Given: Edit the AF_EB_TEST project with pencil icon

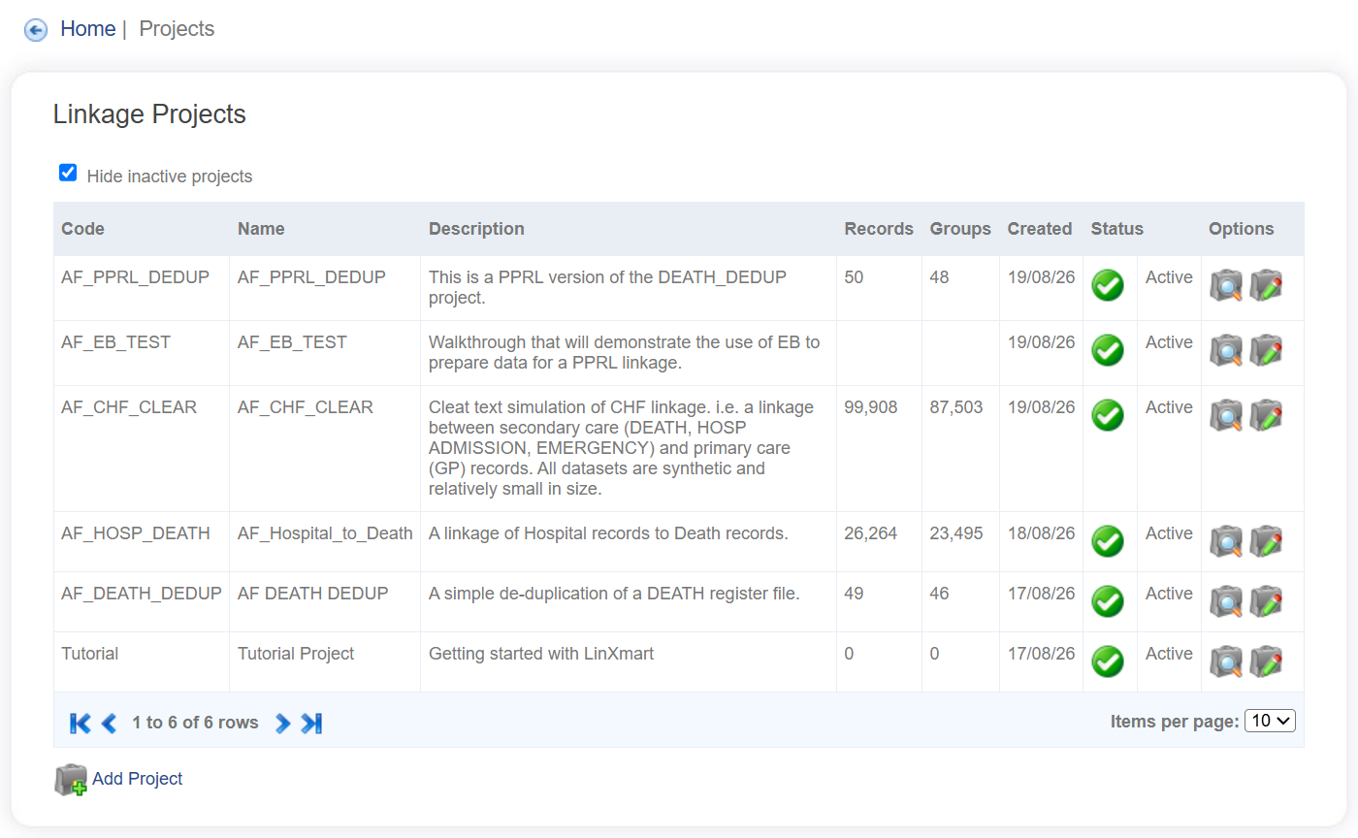Looking at the screenshot, I should pyautogui.click(x=1266, y=351).
